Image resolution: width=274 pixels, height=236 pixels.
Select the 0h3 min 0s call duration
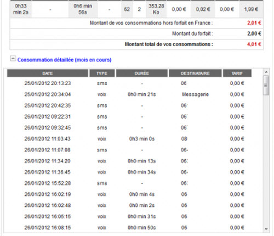tap(142, 139)
